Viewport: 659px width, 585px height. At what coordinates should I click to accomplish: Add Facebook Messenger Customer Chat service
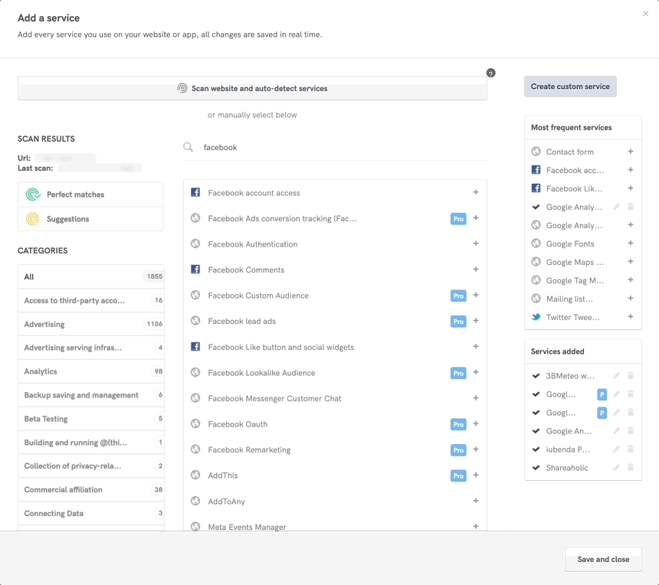[476, 398]
